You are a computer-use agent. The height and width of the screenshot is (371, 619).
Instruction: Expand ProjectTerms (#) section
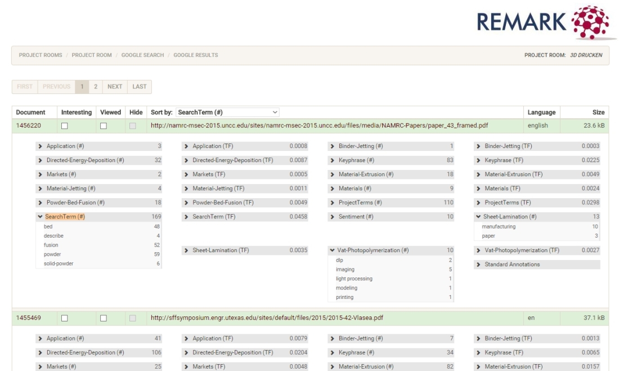point(333,203)
